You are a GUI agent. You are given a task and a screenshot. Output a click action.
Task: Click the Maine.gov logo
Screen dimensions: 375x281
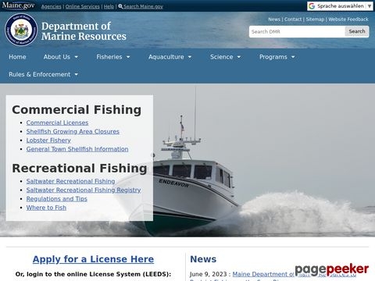click(x=18, y=5)
